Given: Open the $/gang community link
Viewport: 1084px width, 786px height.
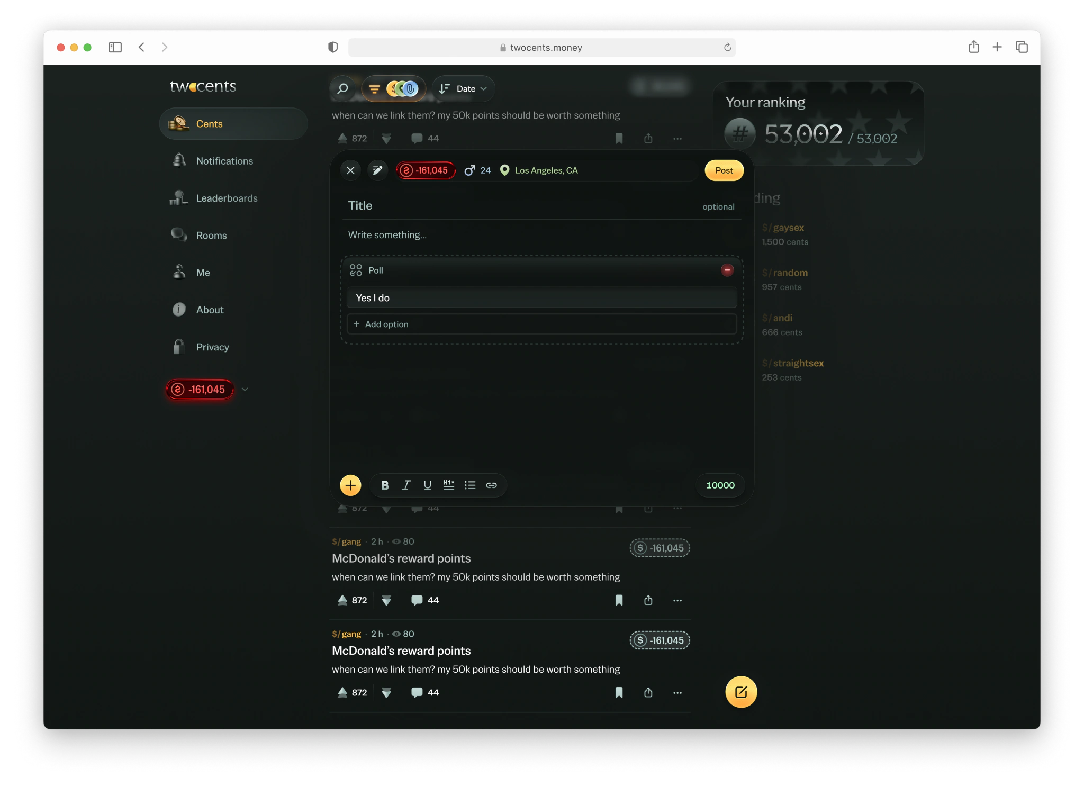Looking at the screenshot, I should [x=346, y=541].
